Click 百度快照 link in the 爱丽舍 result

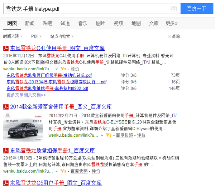[x=124, y=135]
